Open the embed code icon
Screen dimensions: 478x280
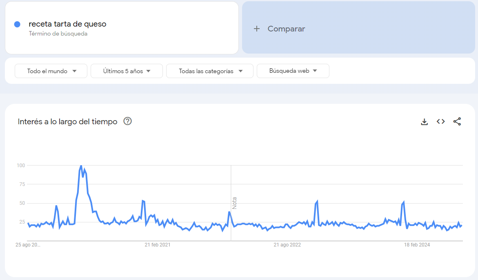[440, 121]
